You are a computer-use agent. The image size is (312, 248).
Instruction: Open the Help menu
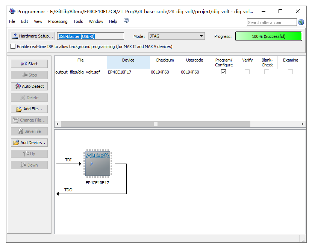coord(113,21)
